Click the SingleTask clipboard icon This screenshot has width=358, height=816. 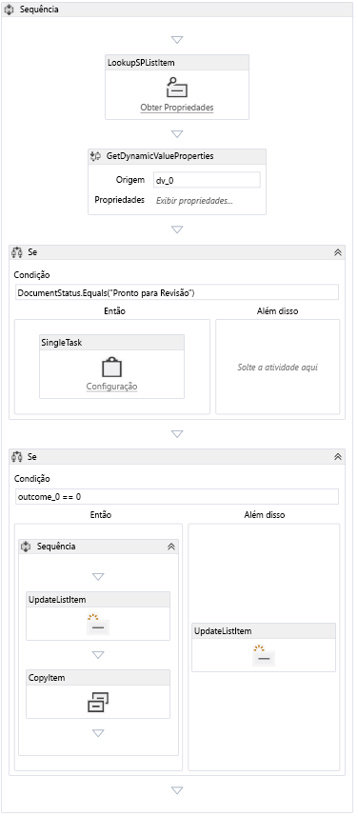point(112,367)
